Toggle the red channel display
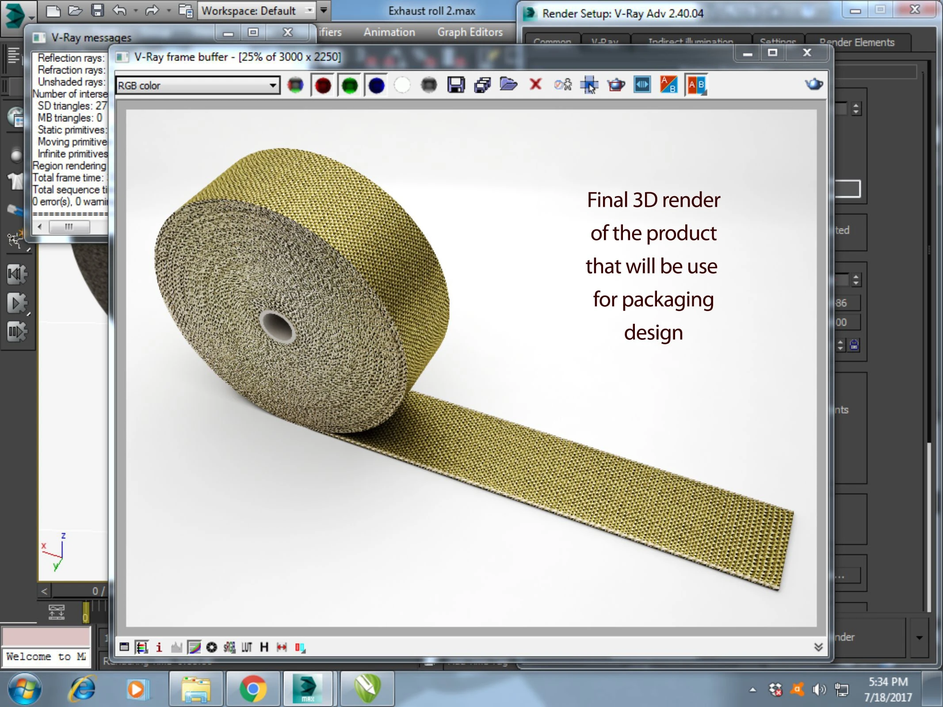Screen dimensions: 943x707 point(323,85)
